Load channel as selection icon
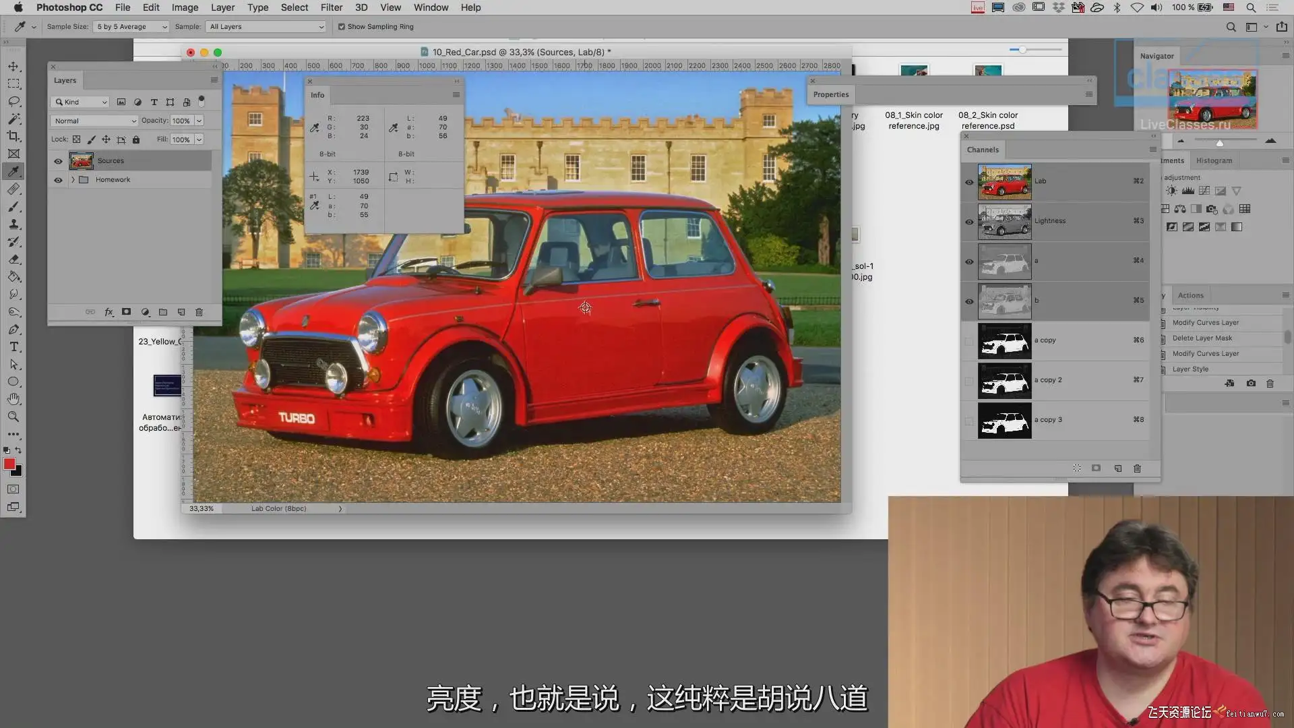This screenshot has height=728, width=1294. 1076,468
